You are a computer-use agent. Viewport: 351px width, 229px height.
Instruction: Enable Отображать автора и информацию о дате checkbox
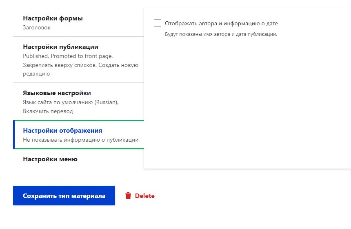coord(158,23)
